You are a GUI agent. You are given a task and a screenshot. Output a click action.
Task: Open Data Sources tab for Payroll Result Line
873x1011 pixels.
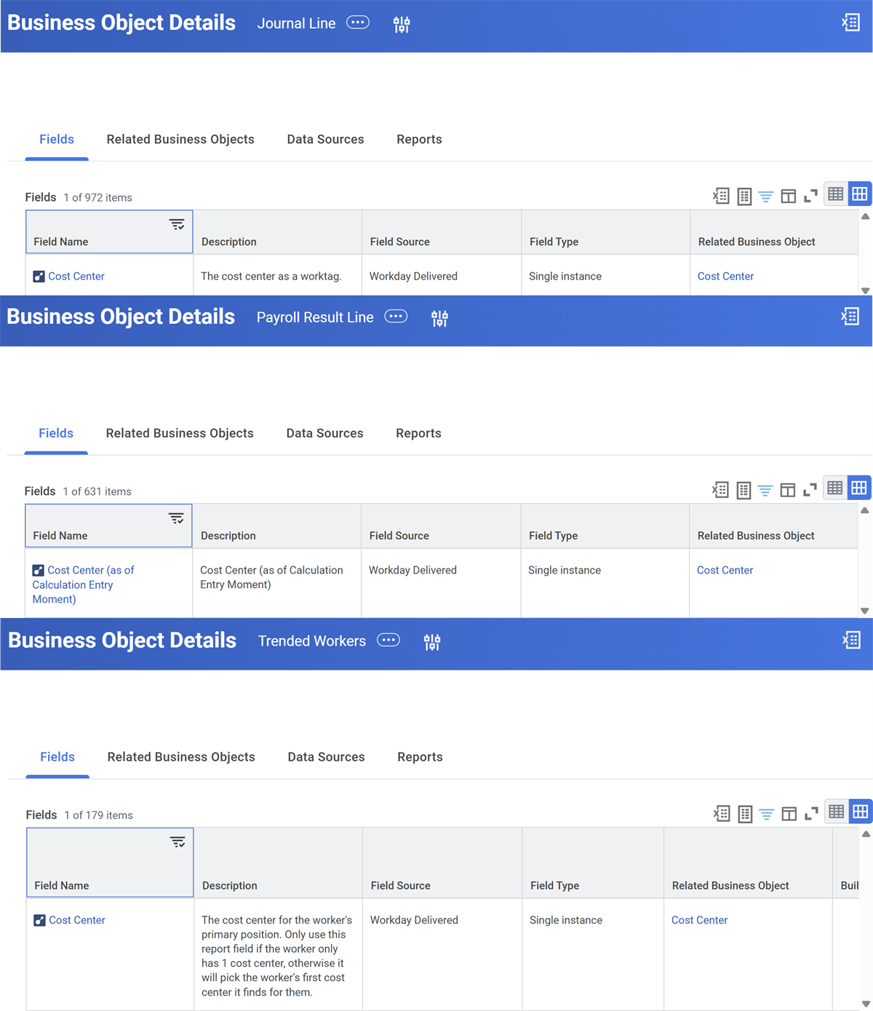324,433
